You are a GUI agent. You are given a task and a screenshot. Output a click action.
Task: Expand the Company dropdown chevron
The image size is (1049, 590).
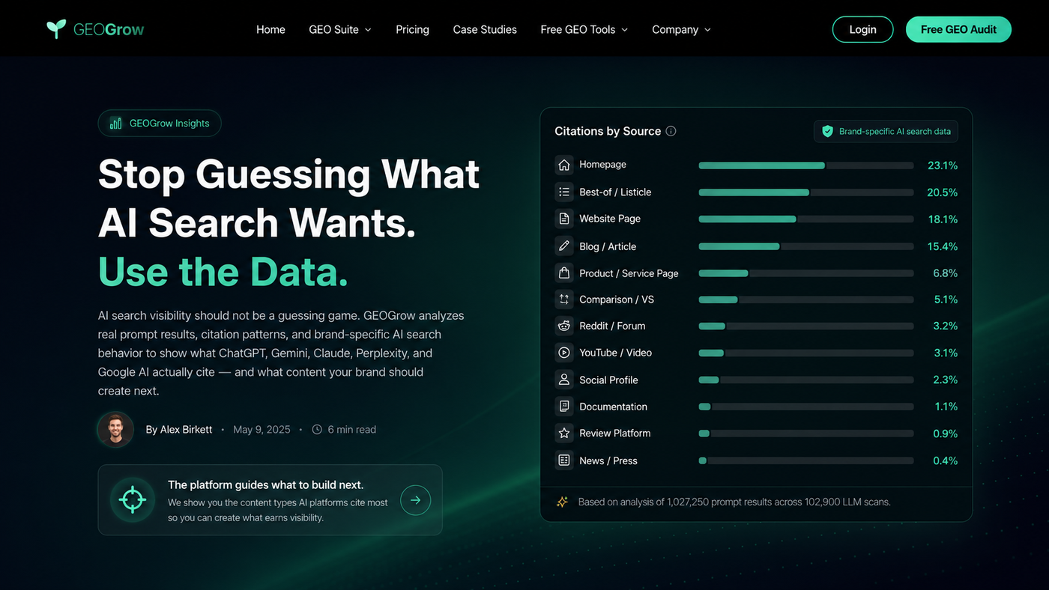[x=708, y=30]
